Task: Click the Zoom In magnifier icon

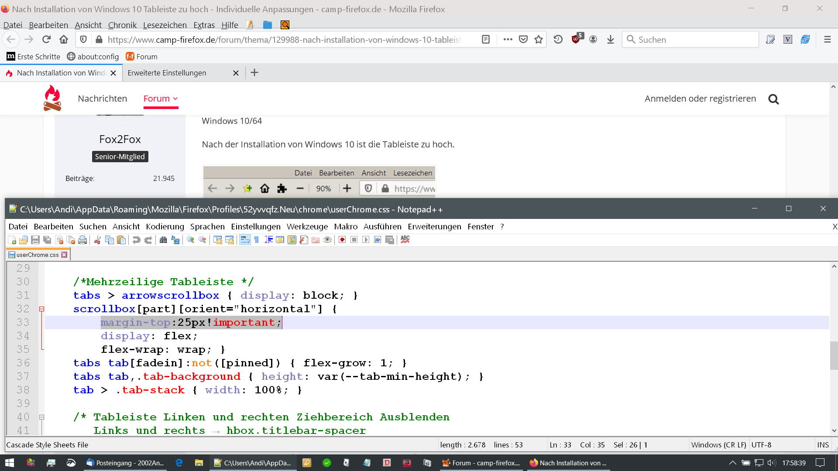Action: click(x=190, y=240)
